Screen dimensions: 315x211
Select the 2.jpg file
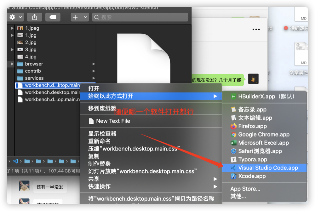coord(31,43)
